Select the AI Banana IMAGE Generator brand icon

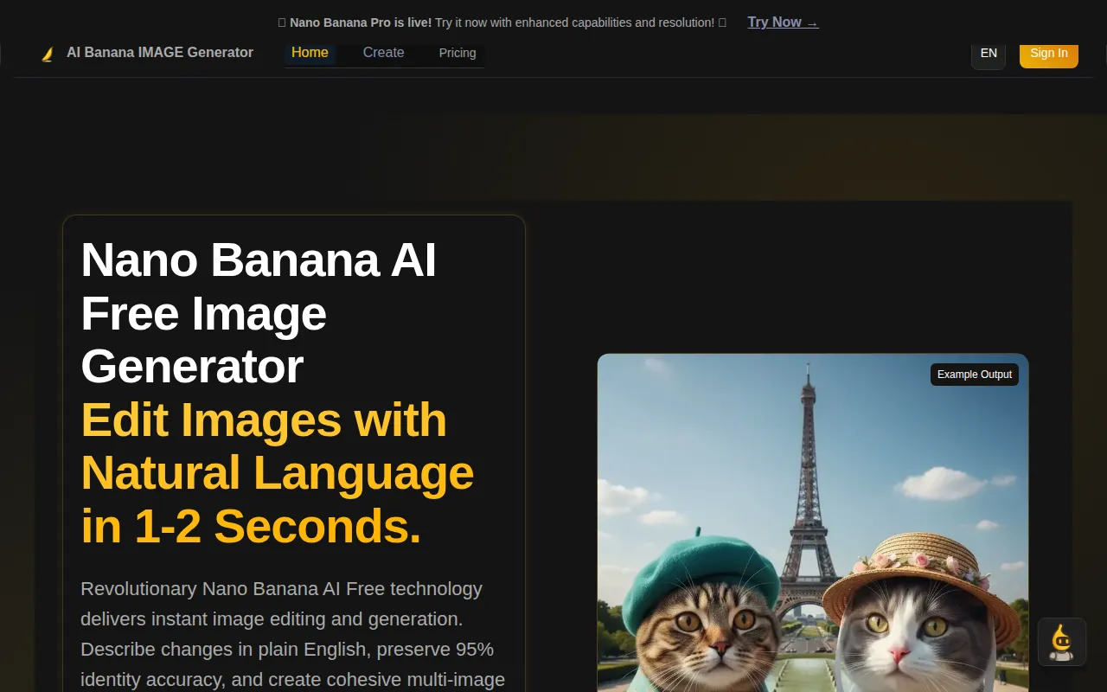(x=48, y=53)
